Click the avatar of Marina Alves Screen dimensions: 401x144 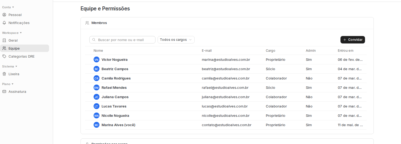click(97, 125)
